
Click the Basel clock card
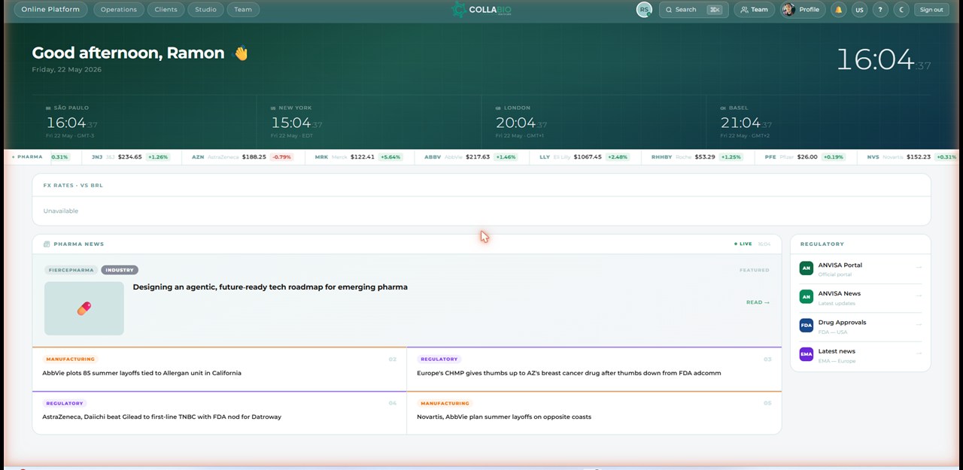(819, 122)
